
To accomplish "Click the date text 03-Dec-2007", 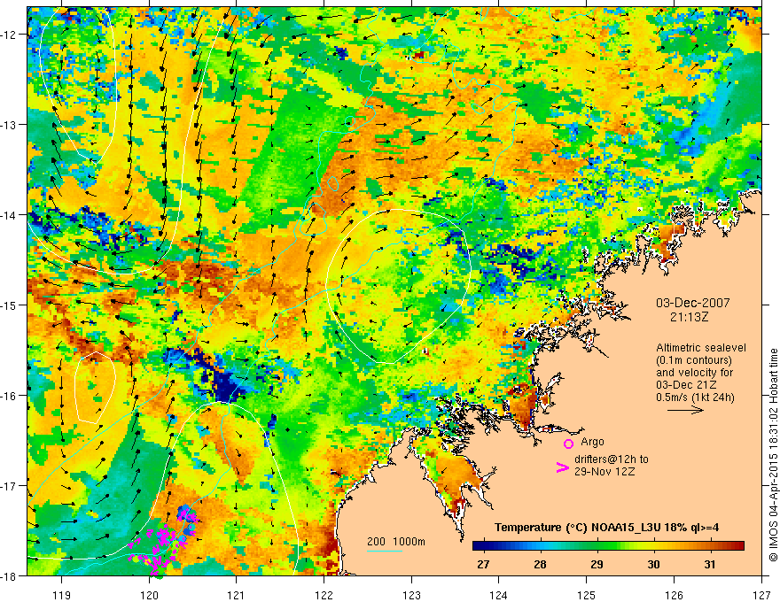I will (693, 303).
